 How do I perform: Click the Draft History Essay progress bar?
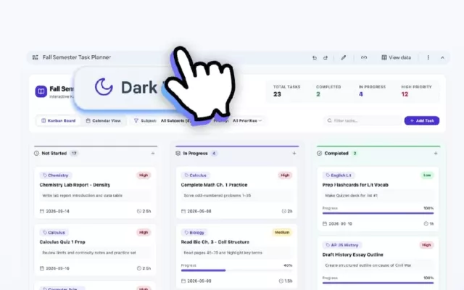click(x=378, y=283)
